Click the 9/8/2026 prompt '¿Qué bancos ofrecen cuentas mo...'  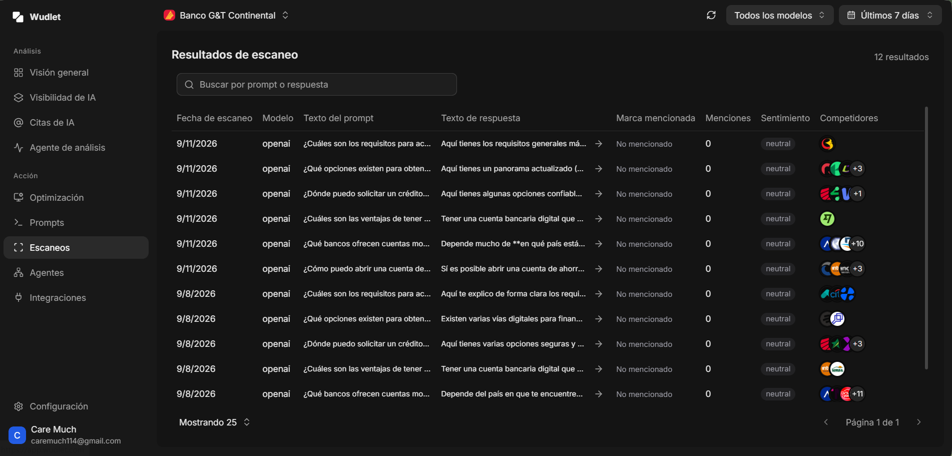[366, 394]
